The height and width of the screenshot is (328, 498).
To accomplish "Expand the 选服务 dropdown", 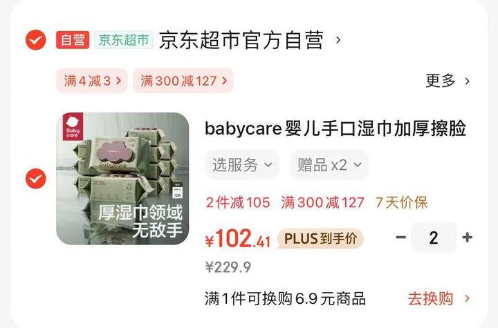I will (x=242, y=164).
